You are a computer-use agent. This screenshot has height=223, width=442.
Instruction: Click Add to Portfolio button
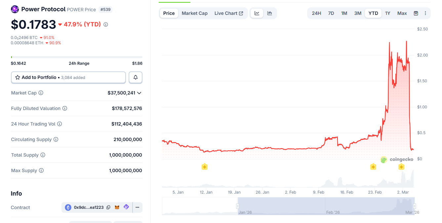point(68,77)
